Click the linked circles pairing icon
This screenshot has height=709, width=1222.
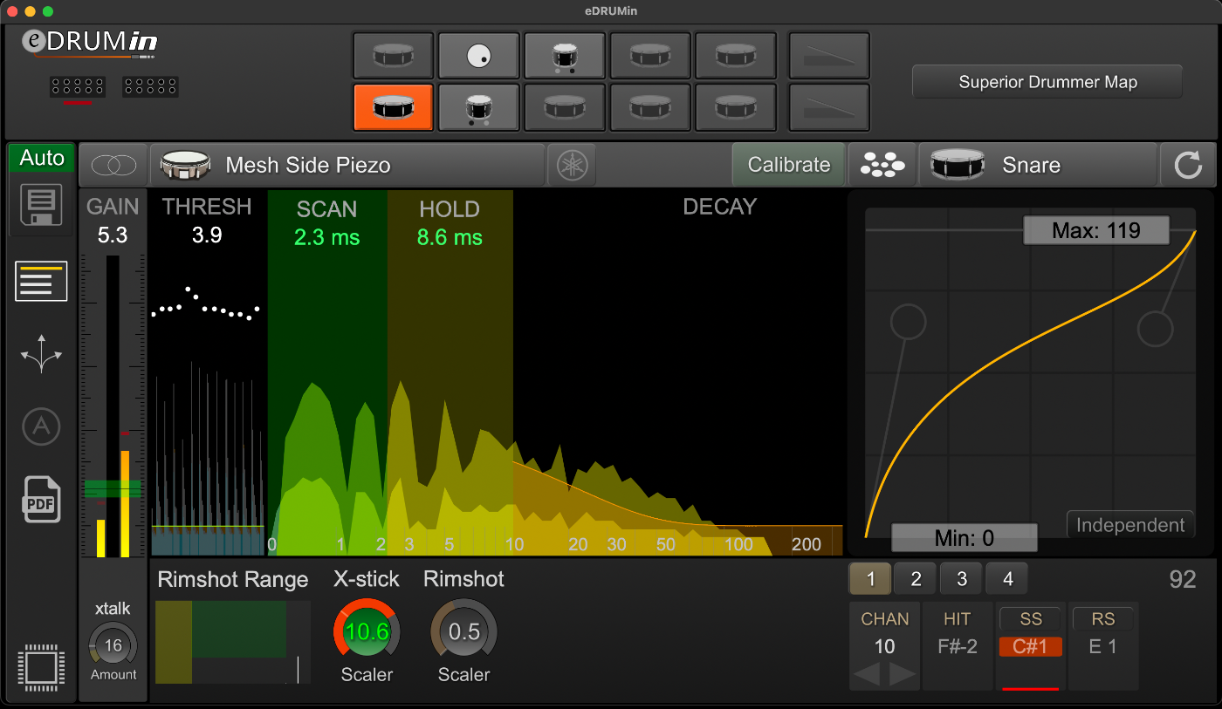pyautogui.click(x=113, y=165)
